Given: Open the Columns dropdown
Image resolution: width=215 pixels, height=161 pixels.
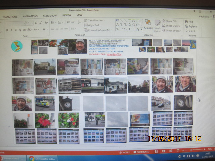Looking at the screenshot, I should (x=73, y=29).
